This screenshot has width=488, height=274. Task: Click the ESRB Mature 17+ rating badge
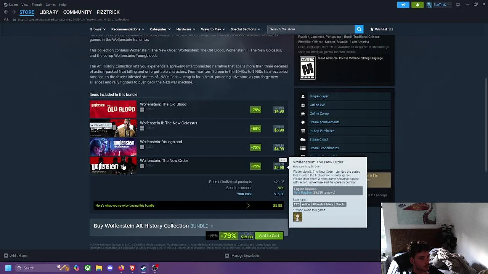(308, 68)
